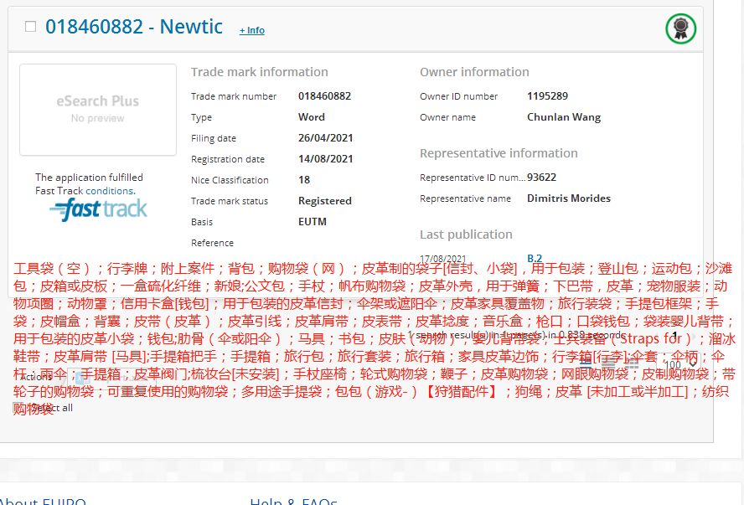Click the Last publication heading
Image resolution: width=744 pixels, height=505 pixels.
(466, 234)
